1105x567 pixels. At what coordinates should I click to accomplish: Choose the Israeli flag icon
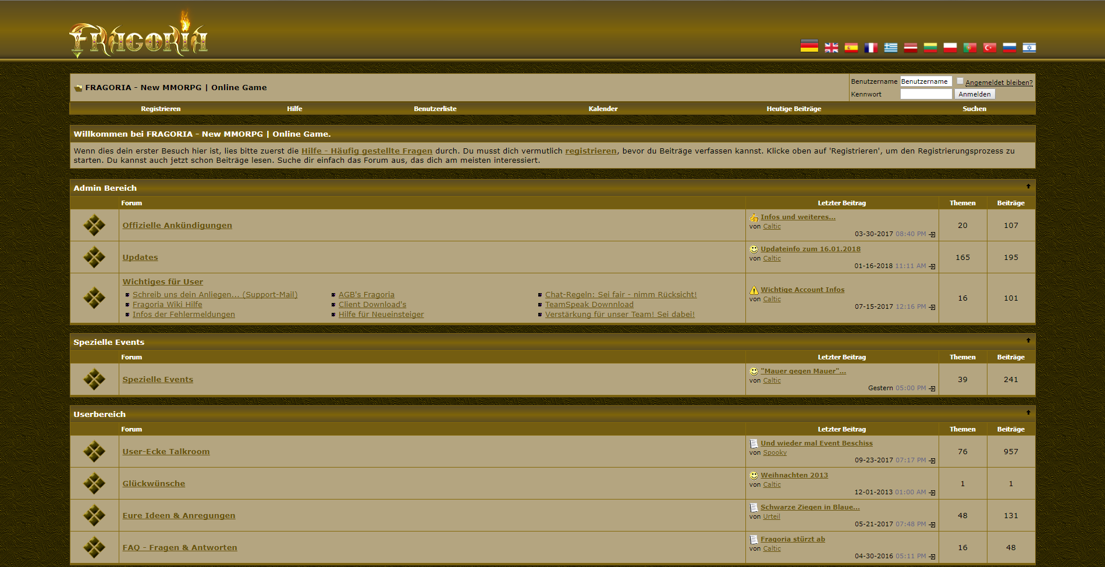coord(1029,48)
